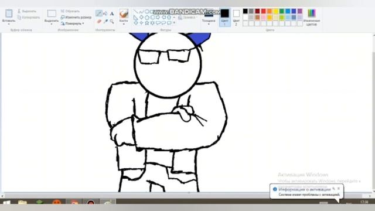Select the Pencil tool
The height and width of the screenshot is (211, 375).
(x=99, y=13)
